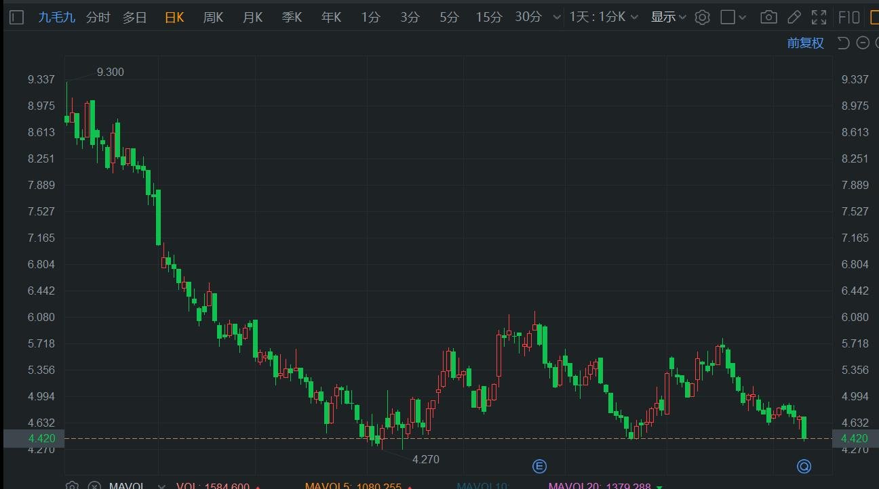879x489 pixels.
Task: Close the MAVOL indicator with the X icon
Action: click(94, 486)
